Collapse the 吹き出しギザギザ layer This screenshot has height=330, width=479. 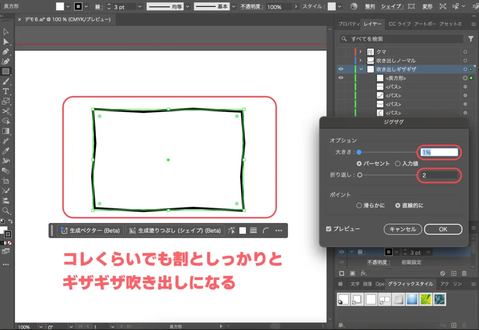361,69
